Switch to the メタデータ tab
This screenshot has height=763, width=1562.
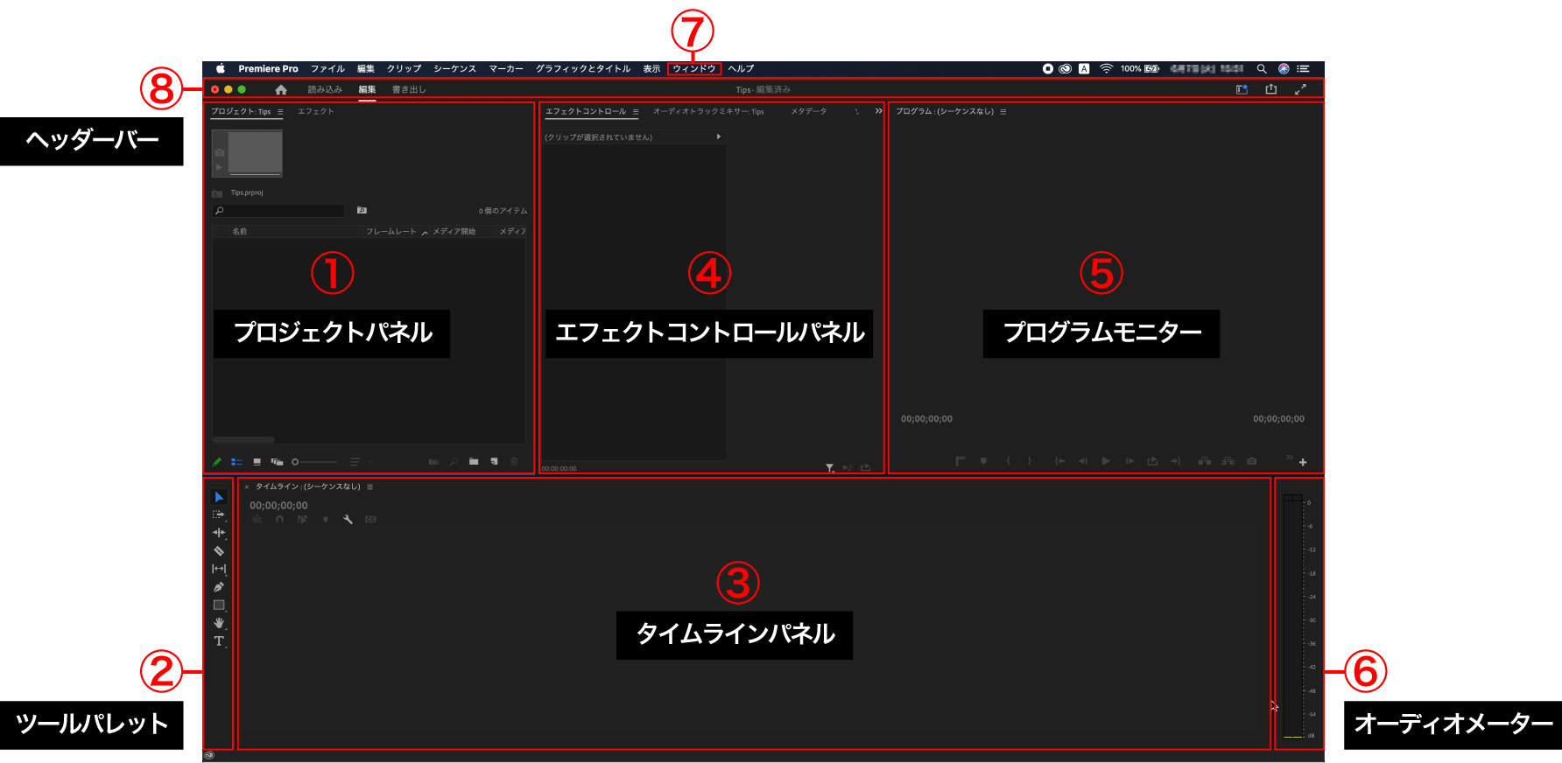click(x=809, y=112)
